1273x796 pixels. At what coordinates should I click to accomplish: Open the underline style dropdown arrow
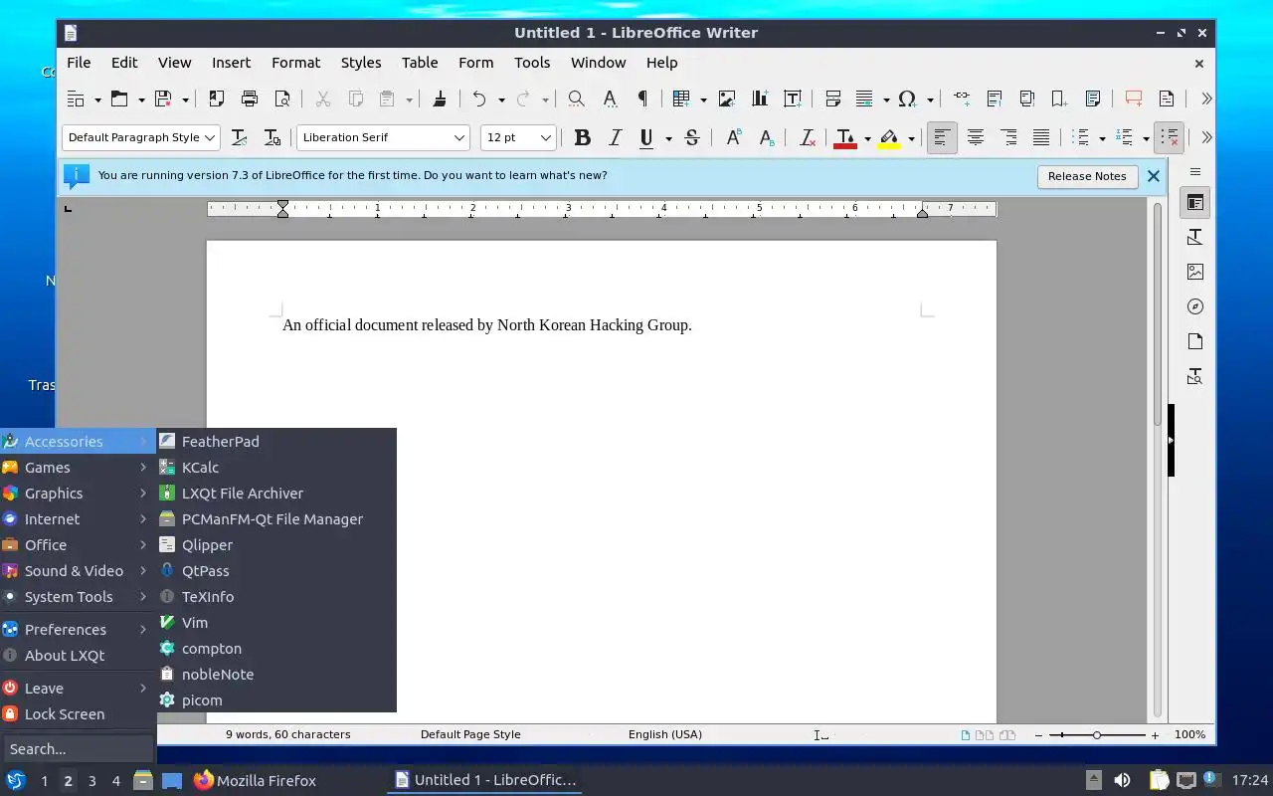pos(668,138)
